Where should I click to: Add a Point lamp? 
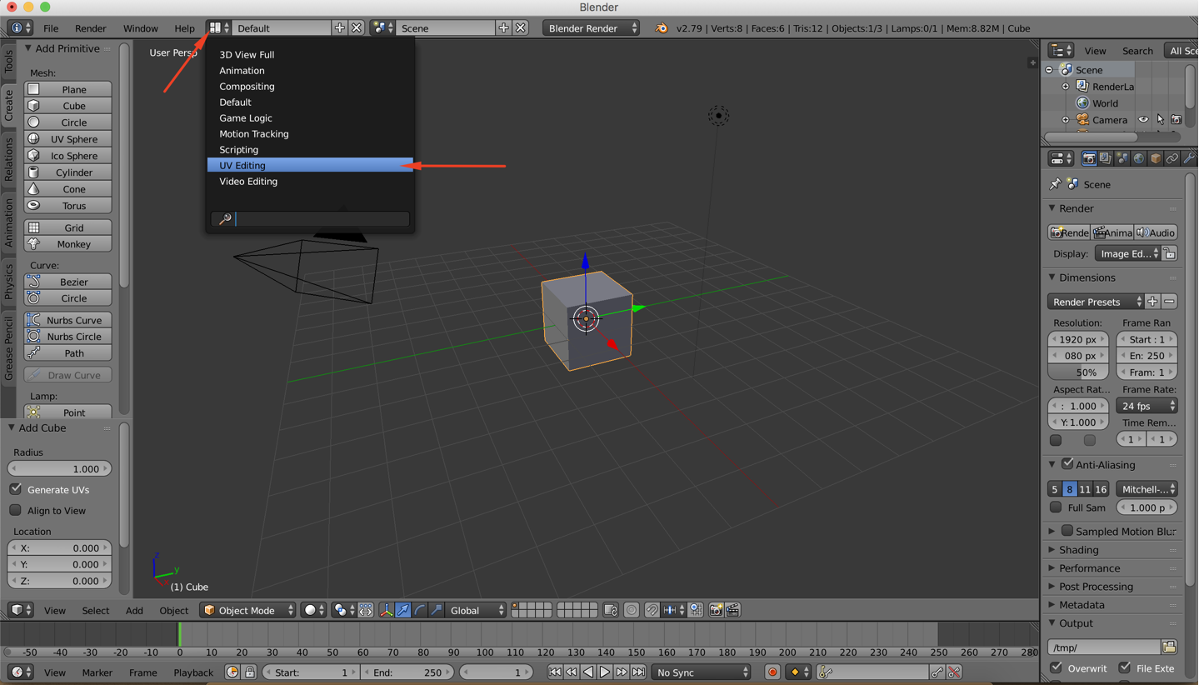point(67,412)
